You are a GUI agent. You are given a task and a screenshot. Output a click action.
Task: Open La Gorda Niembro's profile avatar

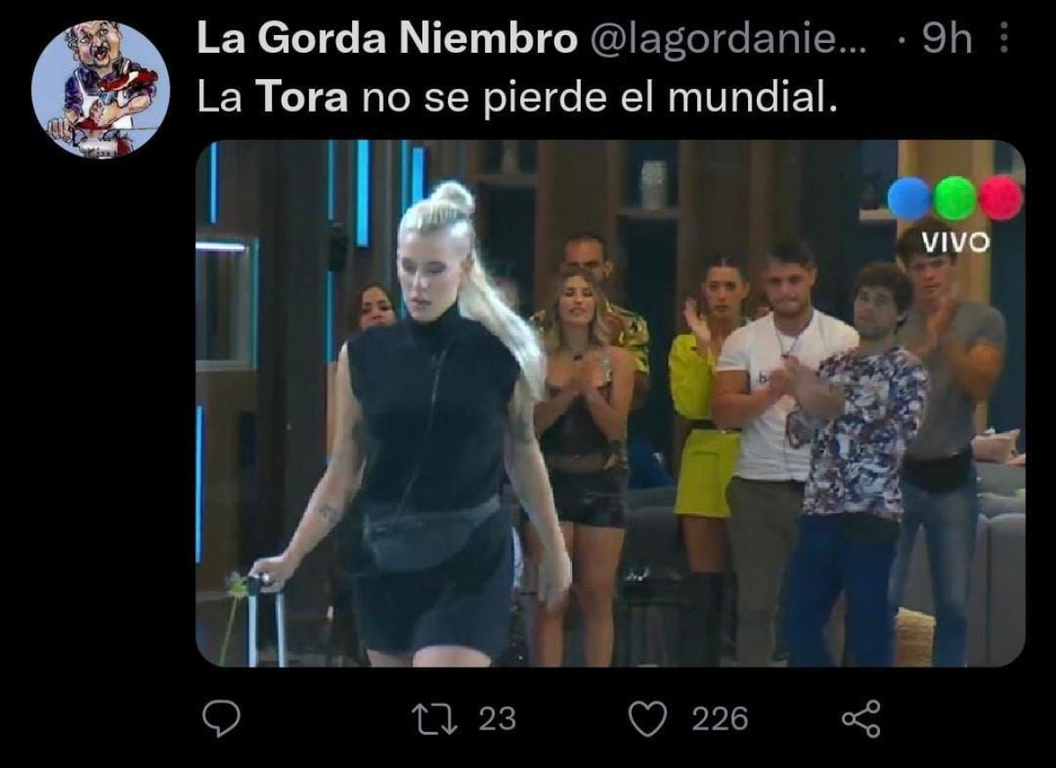tap(100, 90)
